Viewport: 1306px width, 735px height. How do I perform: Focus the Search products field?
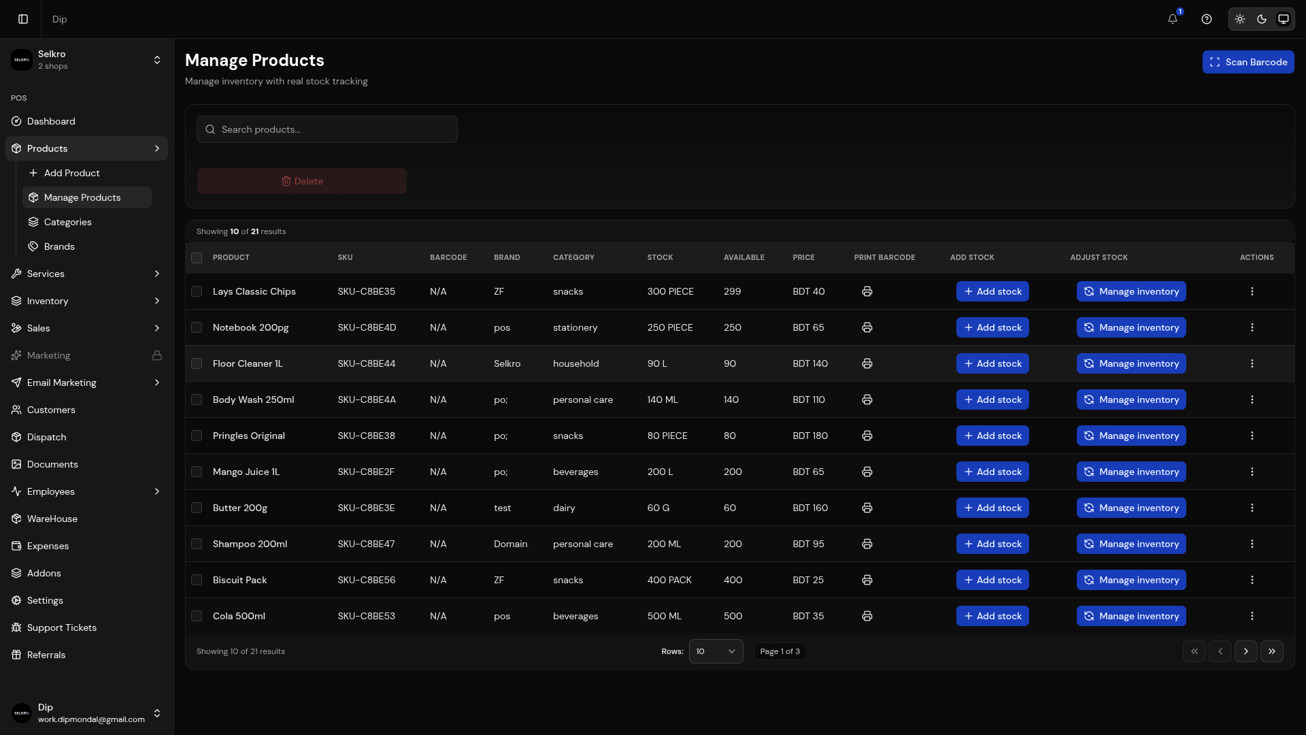tap(327, 129)
